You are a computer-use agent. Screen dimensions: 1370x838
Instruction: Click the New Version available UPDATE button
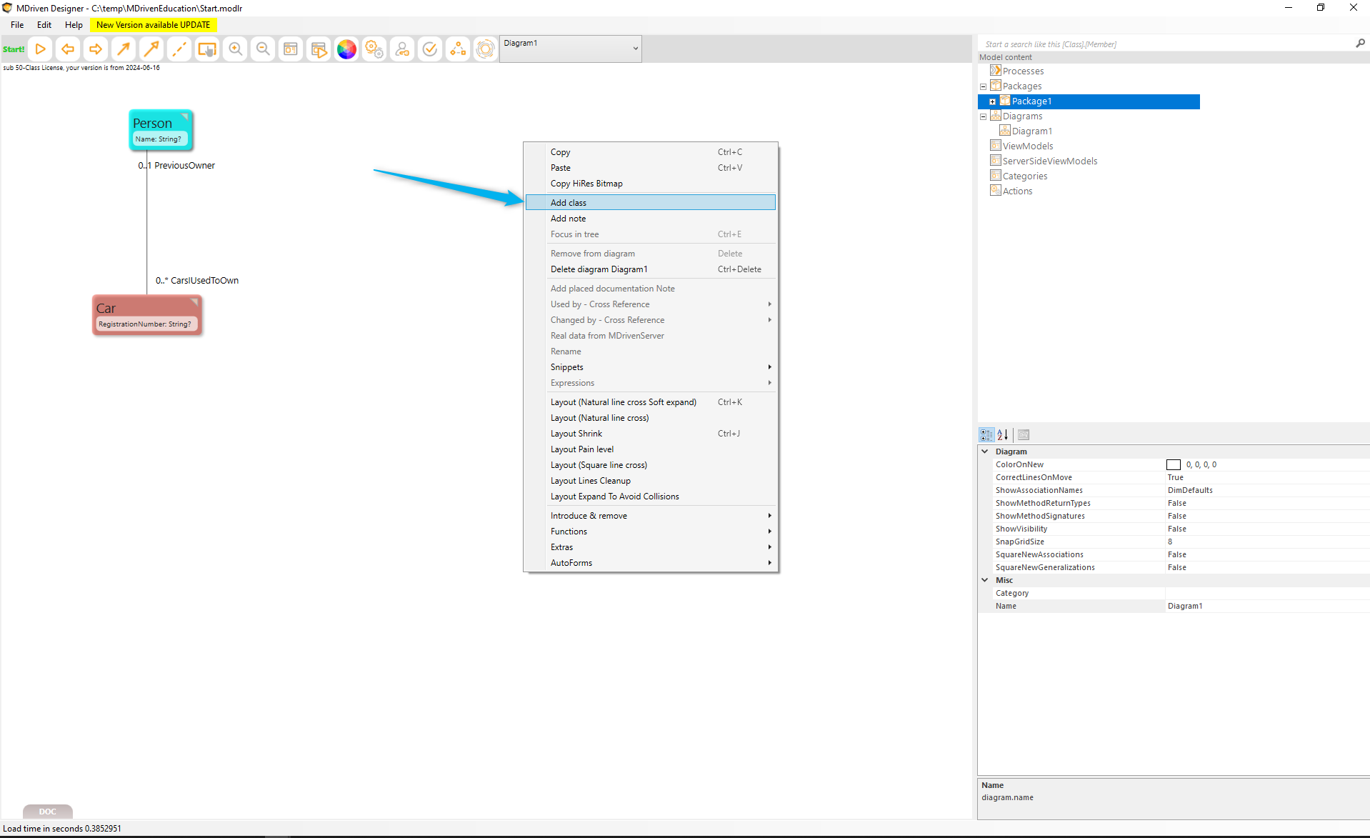tap(153, 25)
